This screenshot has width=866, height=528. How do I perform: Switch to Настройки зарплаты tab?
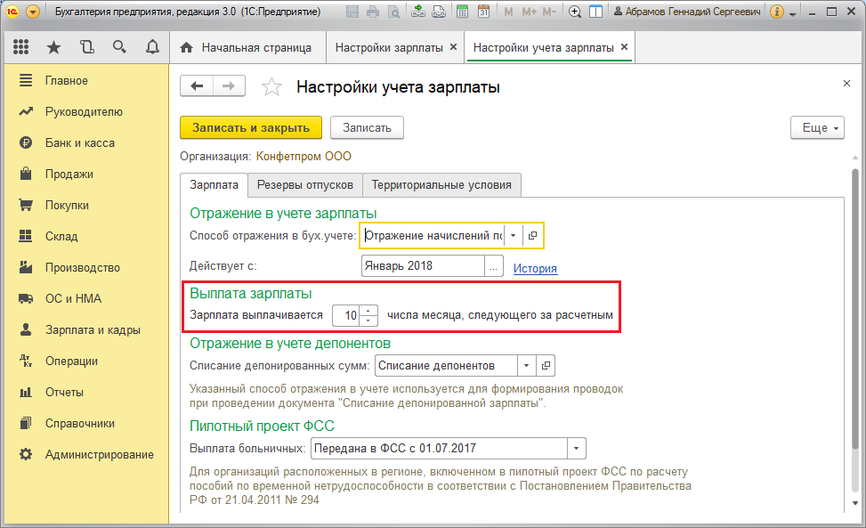tap(389, 47)
